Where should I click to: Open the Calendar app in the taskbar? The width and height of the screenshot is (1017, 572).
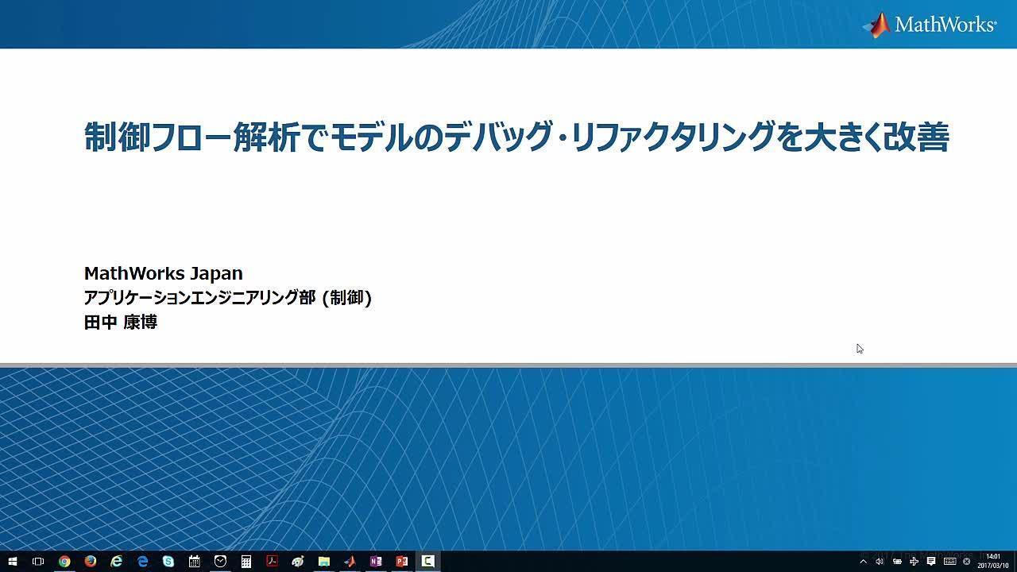point(195,561)
